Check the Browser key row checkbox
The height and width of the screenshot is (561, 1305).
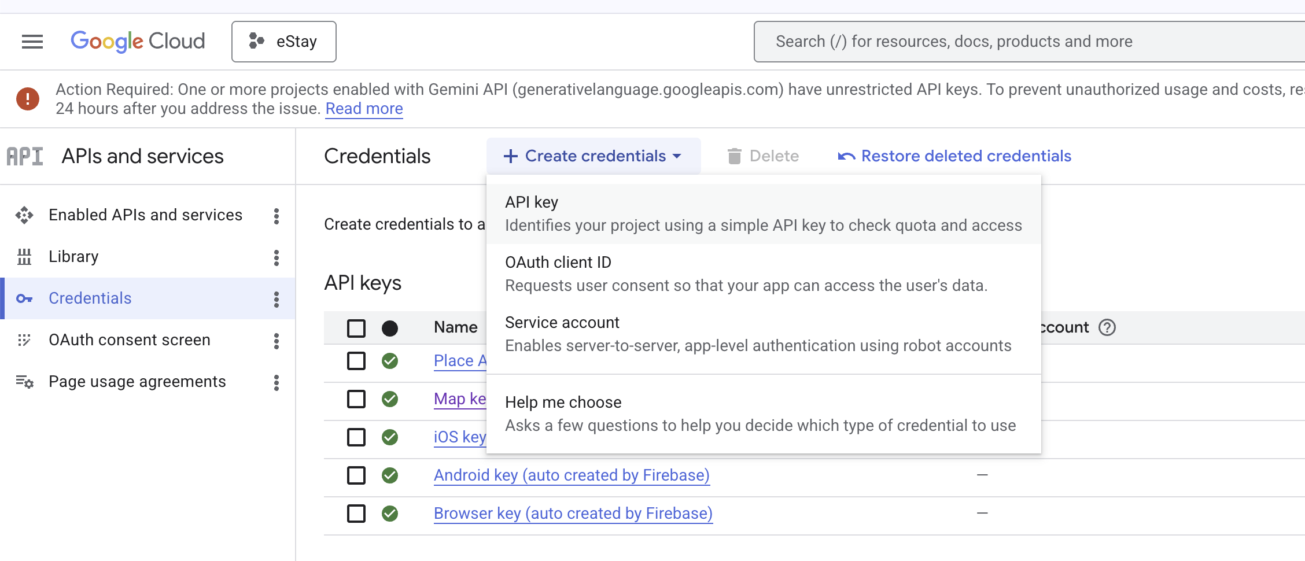point(356,514)
